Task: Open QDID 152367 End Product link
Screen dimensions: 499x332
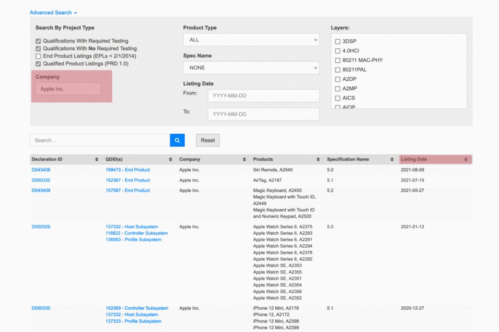Action: coord(128,180)
